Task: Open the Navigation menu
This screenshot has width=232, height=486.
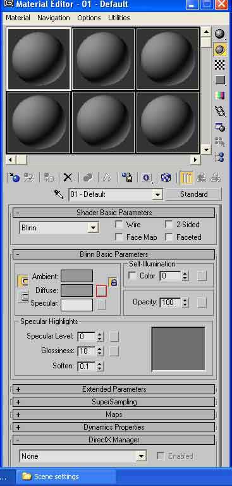Action: tap(54, 18)
